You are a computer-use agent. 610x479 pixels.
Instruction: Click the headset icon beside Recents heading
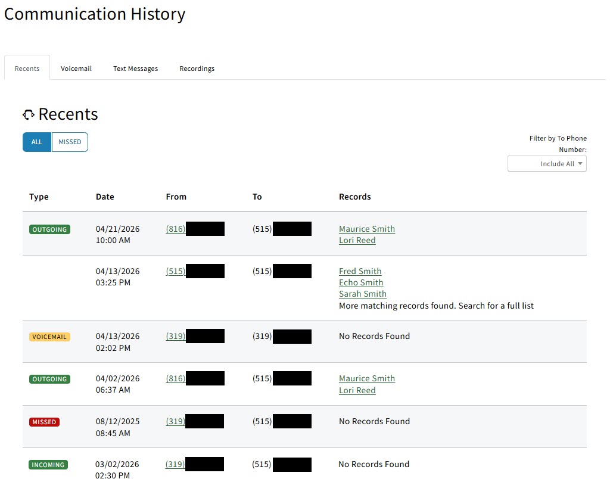[x=29, y=115]
